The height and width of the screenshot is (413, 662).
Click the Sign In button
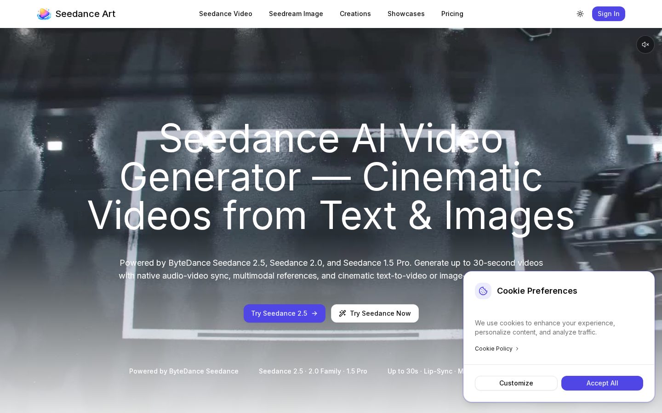(x=609, y=14)
